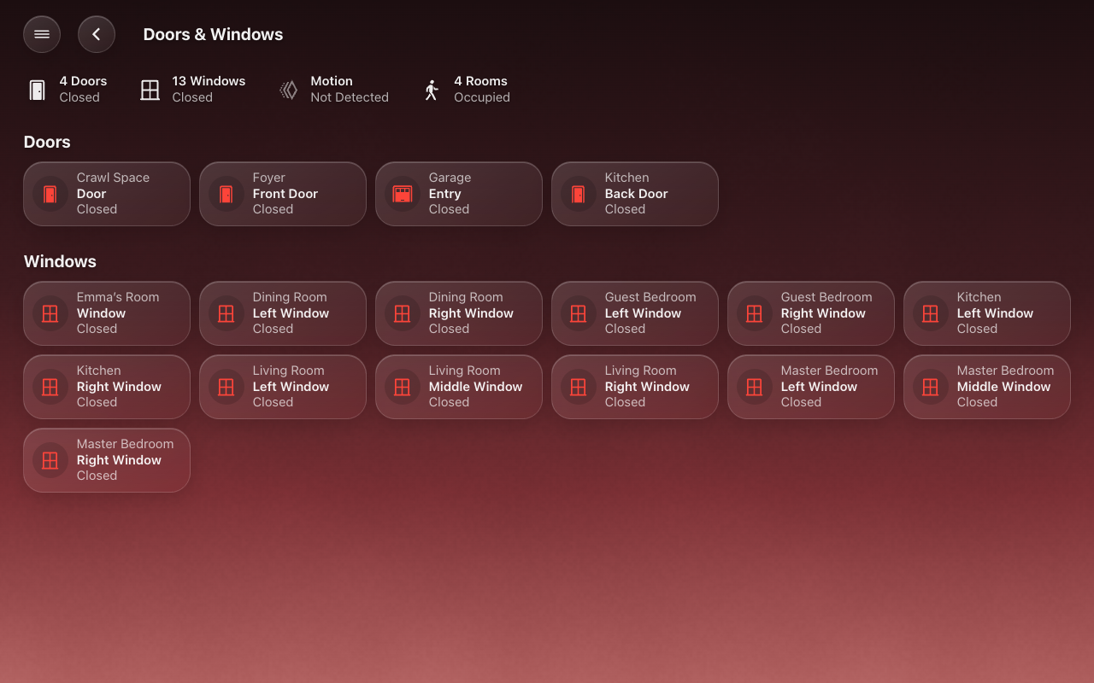This screenshot has width=1094, height=683.
Task: Select the Front Door label in Foyer
Action: click(285, 194)
